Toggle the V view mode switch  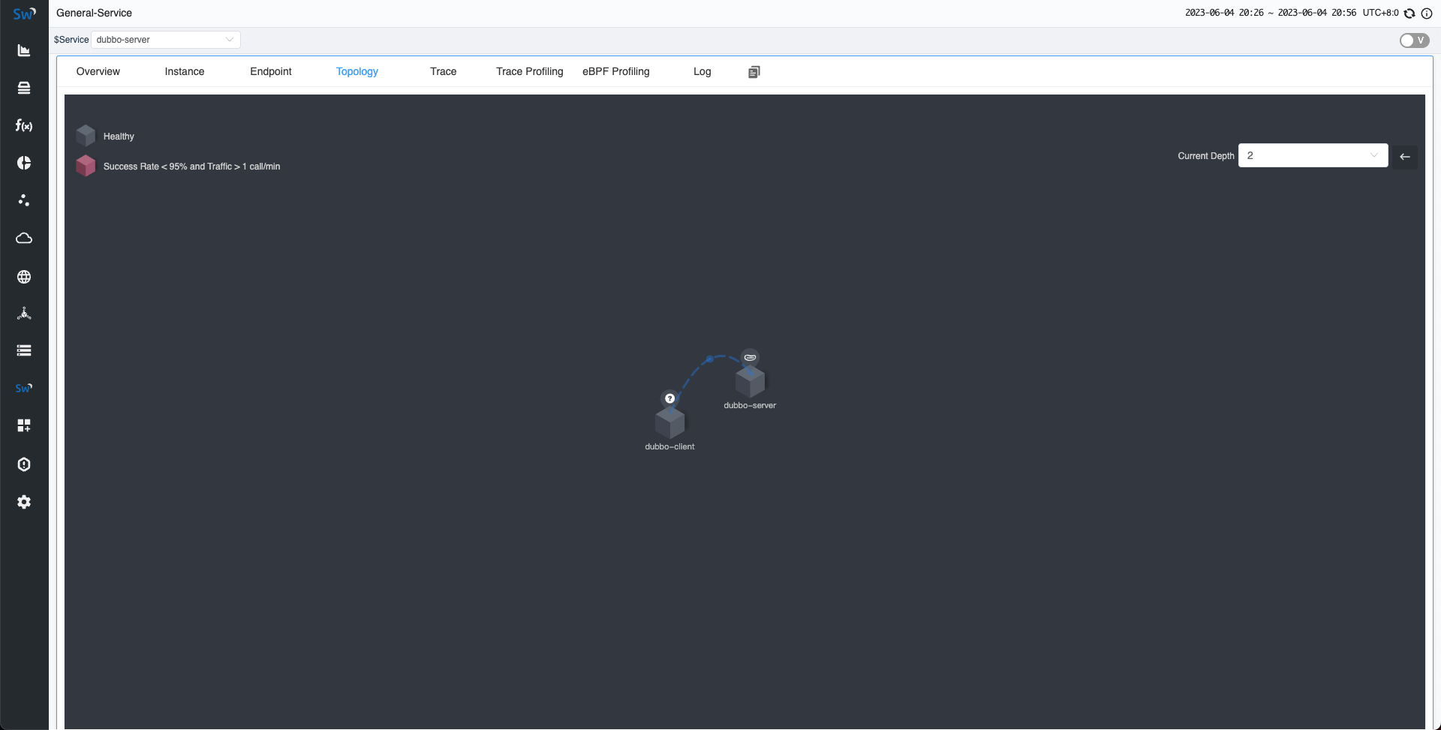click(x=1414, y=41)
